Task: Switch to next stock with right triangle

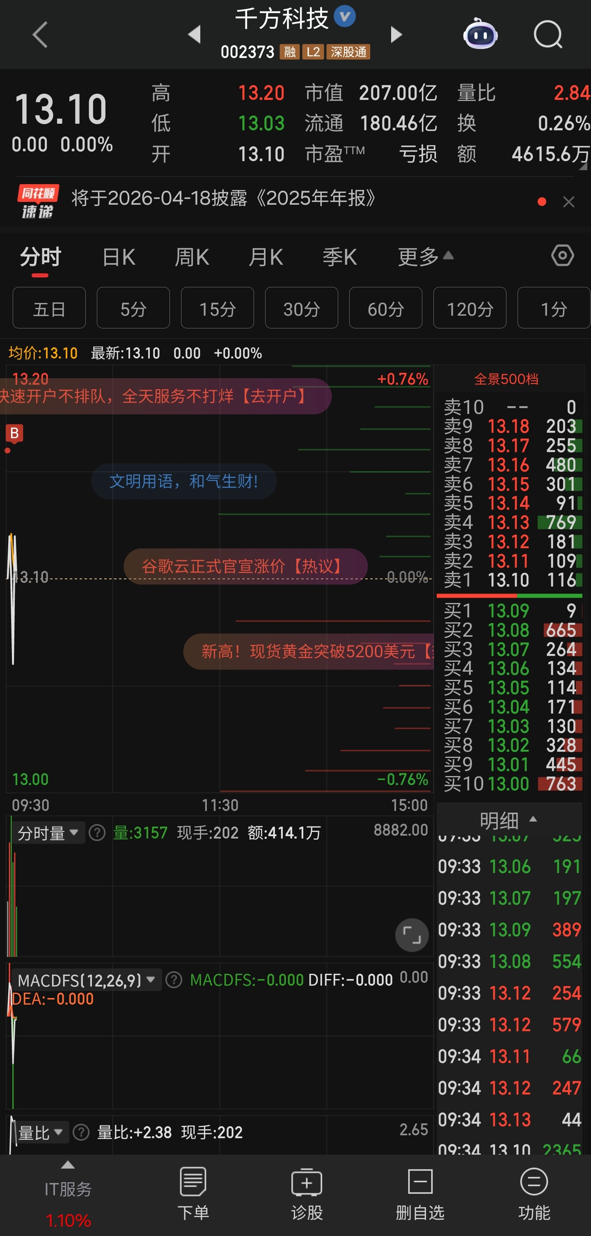Action: point(396,35)
